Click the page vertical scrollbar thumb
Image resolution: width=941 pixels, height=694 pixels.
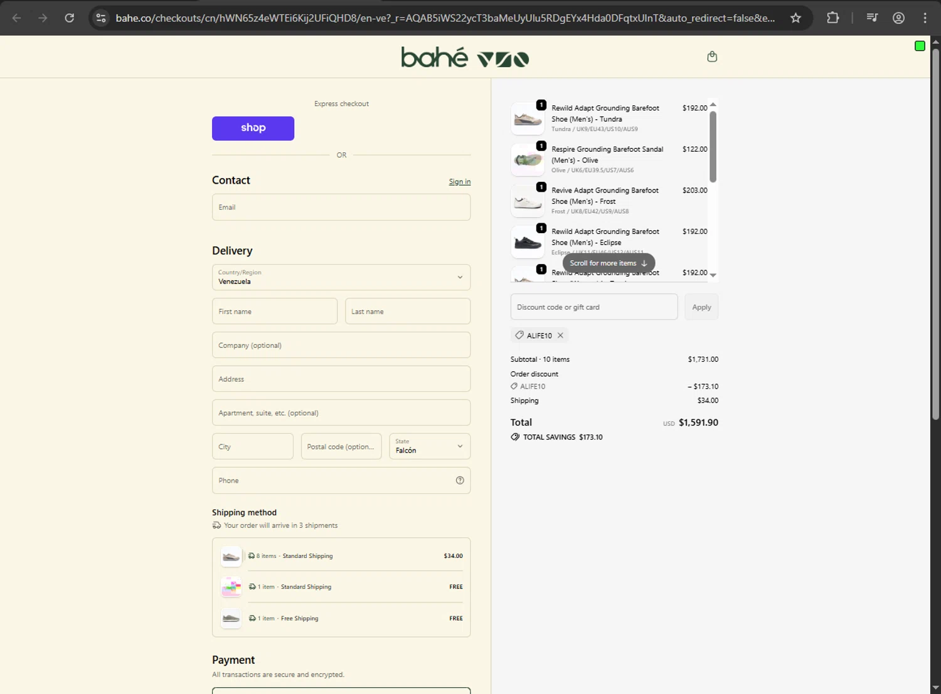tap(935, 233)
